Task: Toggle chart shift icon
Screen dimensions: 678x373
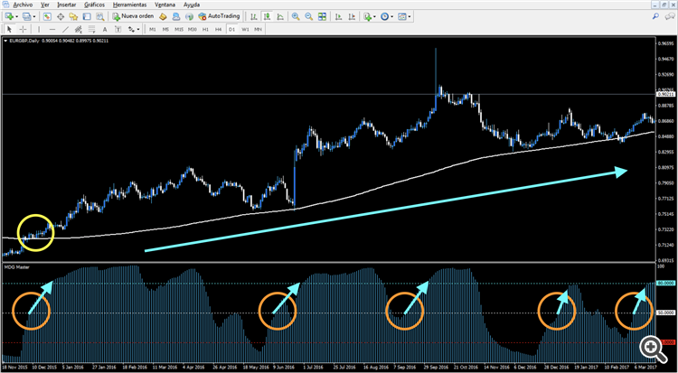Action: (x=353, y=16)
